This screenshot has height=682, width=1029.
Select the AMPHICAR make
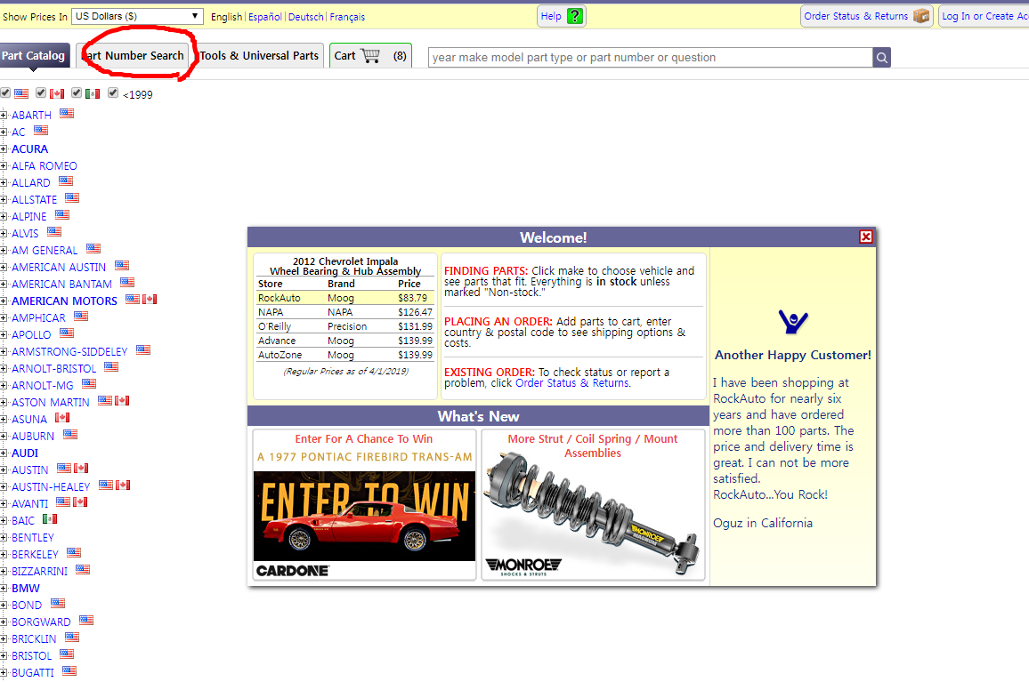(x=38, y=318)
